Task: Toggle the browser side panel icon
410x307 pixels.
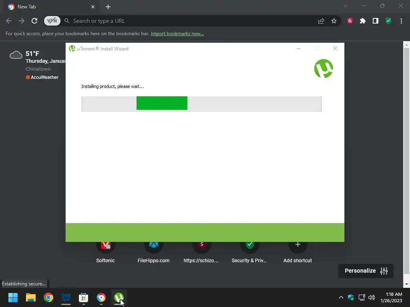Action: coord(376,21)
